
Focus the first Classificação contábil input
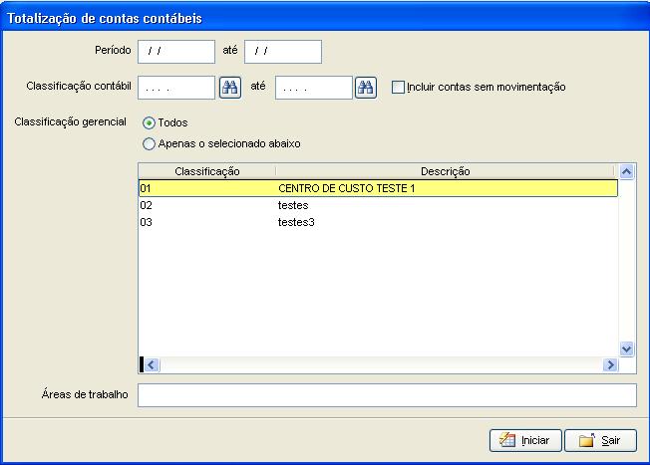pos(176,88)
